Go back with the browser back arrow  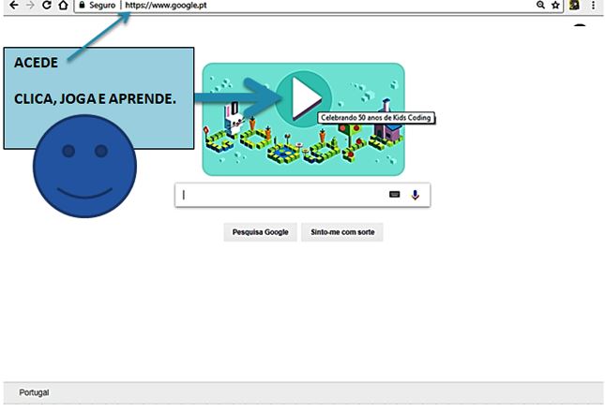point(13,5)
